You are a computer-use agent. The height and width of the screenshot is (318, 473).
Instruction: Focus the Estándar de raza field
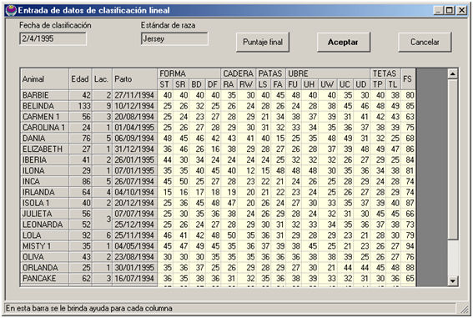coord(174,38)
